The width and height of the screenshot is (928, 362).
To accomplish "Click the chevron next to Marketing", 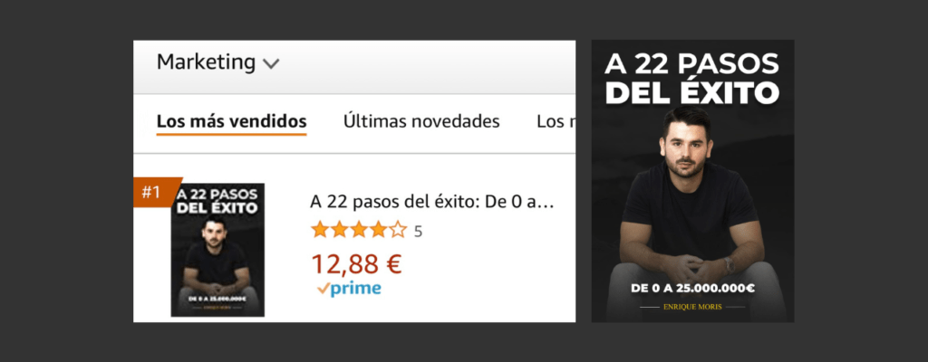I will [x=270, y=64].
